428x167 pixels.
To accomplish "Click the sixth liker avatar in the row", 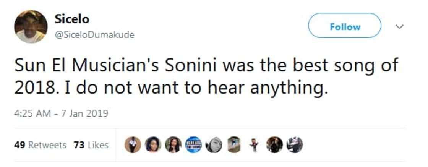I will click(x=233, y=145).
